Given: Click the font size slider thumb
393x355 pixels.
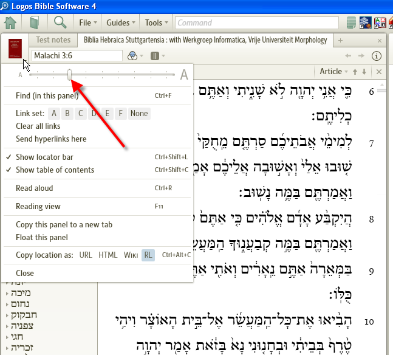Looking at the screenshot, I should pos(69,75).
